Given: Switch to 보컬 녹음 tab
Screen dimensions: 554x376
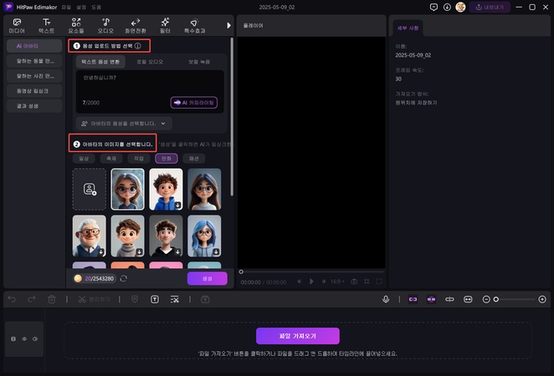Looking at the screenshot, I should click(x=199, y=62).
